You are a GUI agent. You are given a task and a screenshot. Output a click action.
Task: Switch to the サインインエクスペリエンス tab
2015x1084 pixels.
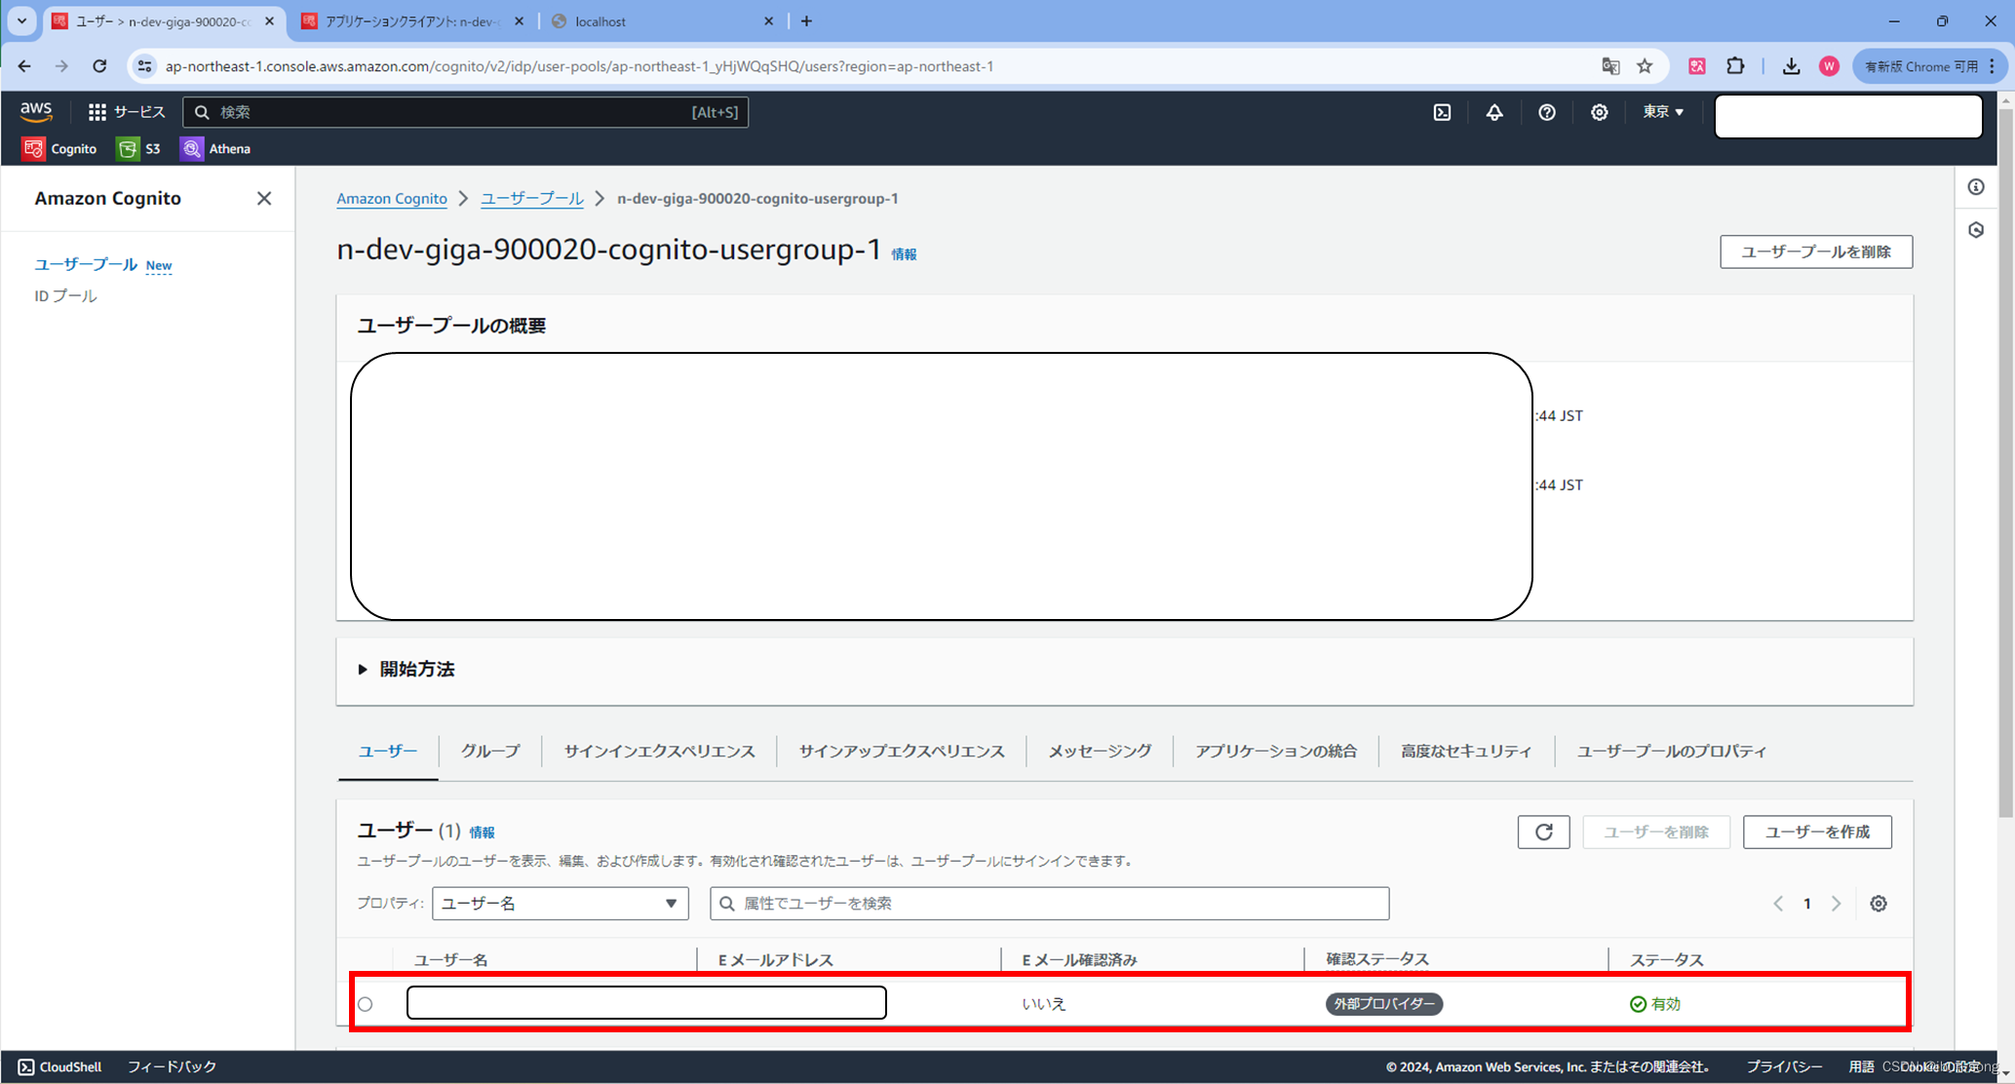click(660, 751)
